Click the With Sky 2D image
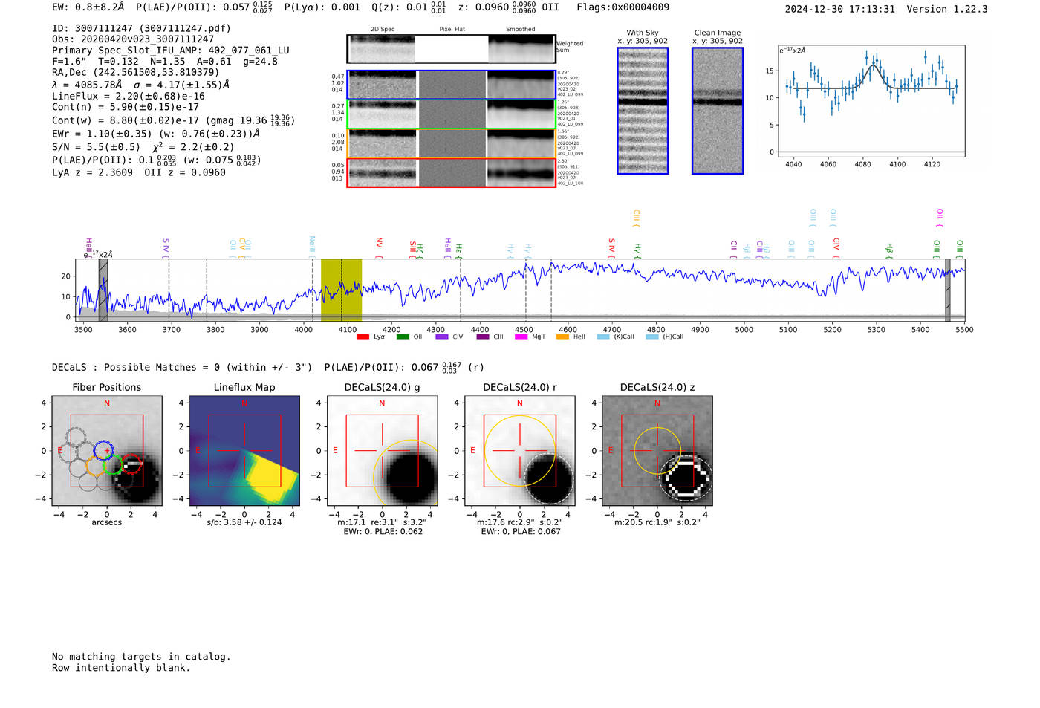The image size is (1040, 708). click(x=643, y=111)
